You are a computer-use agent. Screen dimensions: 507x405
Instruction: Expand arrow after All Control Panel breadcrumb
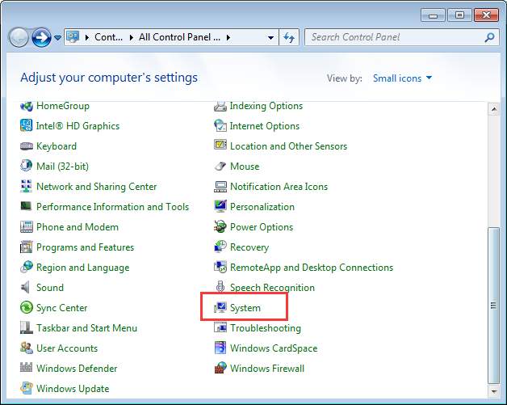(x=228, y=37)
